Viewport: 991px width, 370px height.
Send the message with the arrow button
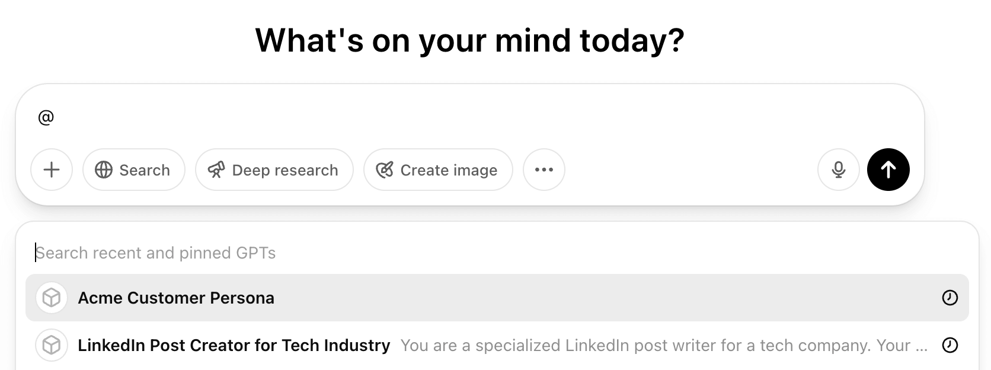[888, 170]
